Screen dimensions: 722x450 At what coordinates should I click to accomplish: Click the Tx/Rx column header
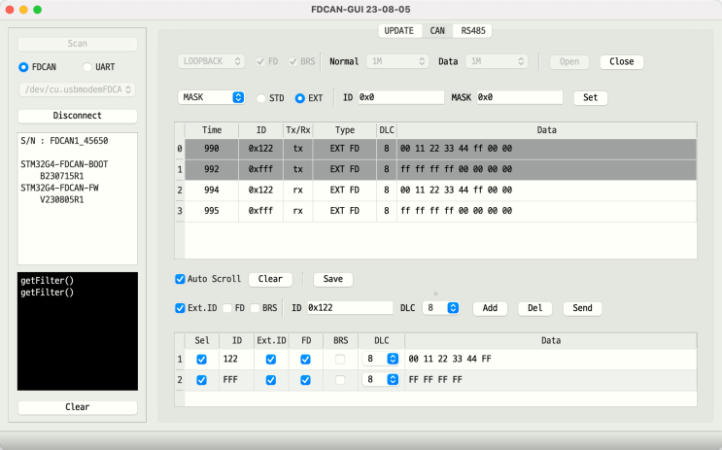pyautogui.click(x=298, y=131)
